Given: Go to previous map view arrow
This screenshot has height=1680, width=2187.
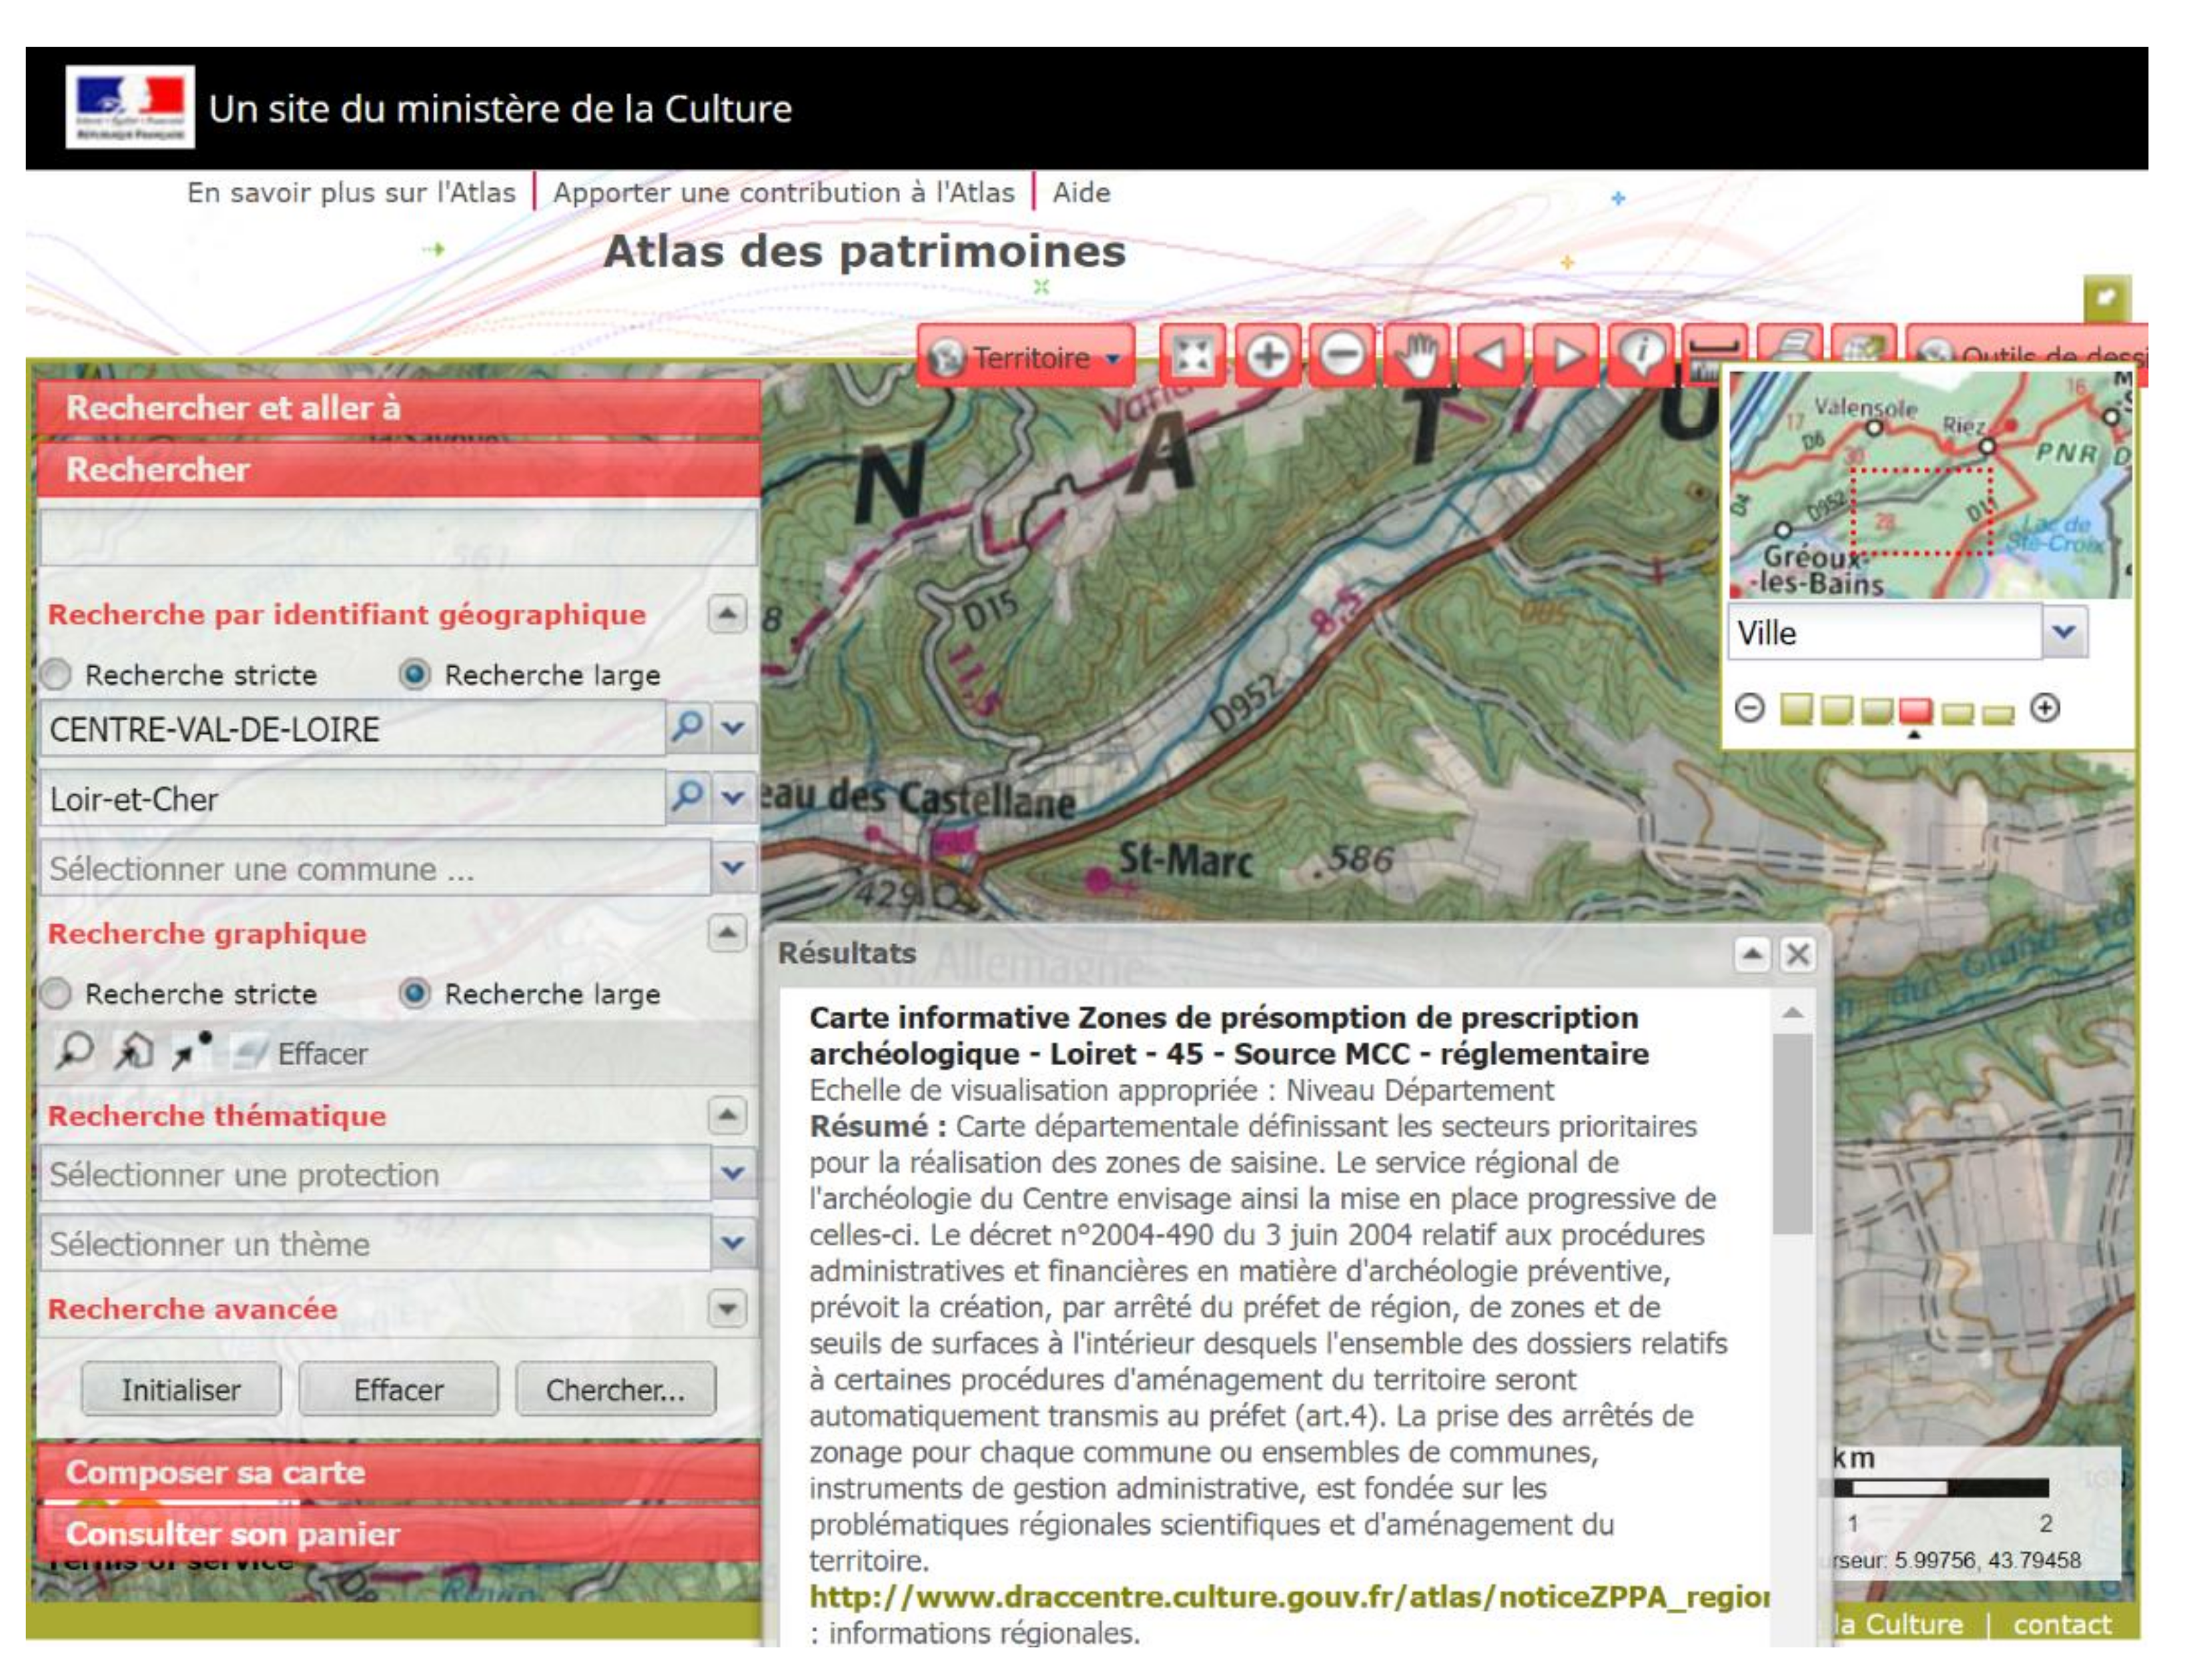Looking at the screenshot, I should pyautogui.click(x=1492, y=356).
